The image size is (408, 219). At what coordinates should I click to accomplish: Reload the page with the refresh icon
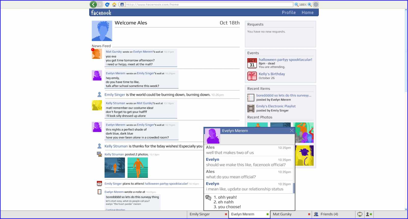click(x=107, y=4)
